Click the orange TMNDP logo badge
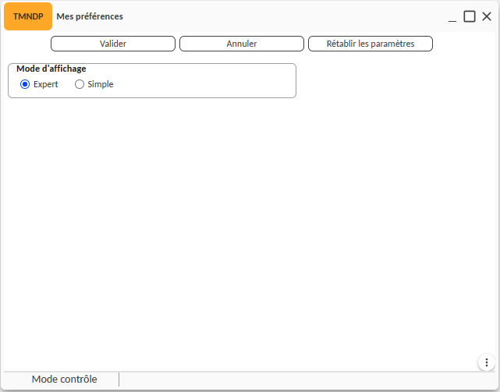This screenshot has width=500, height=392. tap(28, 16)
